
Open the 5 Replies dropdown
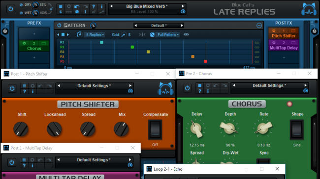pyautogui.click(x=95, y=35)
